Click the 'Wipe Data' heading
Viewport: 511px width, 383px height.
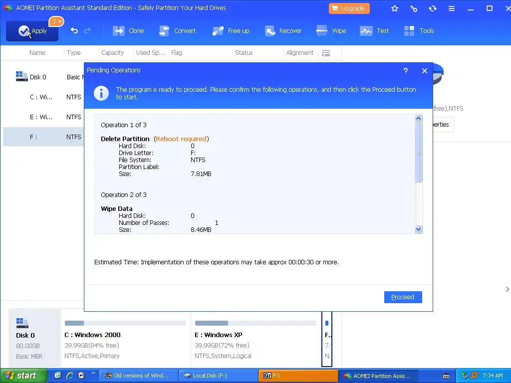117,209
